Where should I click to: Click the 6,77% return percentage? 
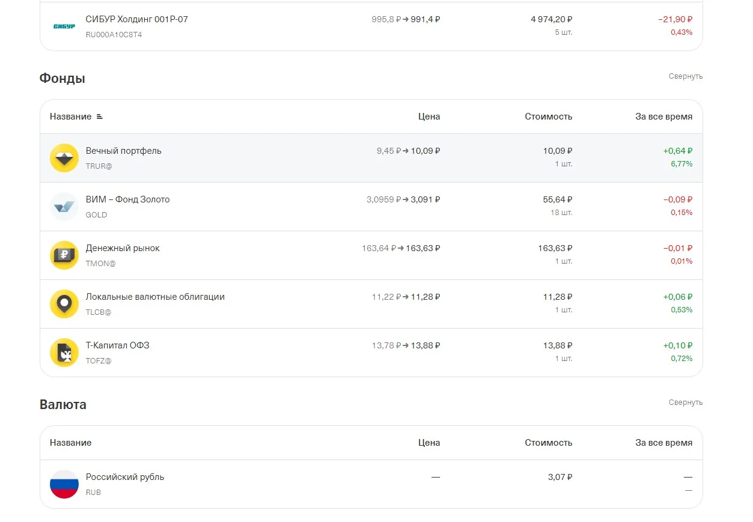tap(682, 164)
